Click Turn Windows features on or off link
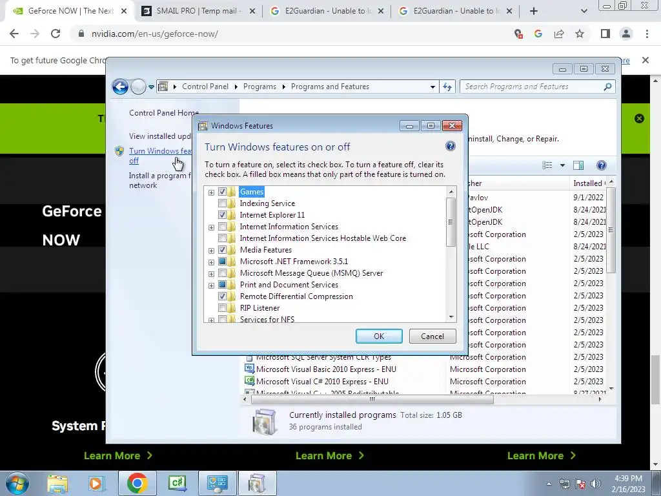Screen dimensions: 661x496 click(x=160, y=156)
